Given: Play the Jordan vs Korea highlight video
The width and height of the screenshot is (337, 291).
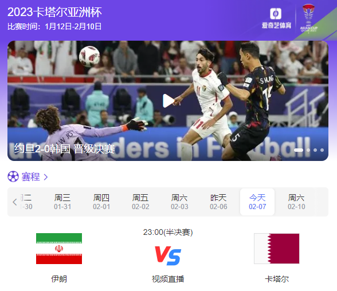Looking at the screenshot, I should [168, 100].
